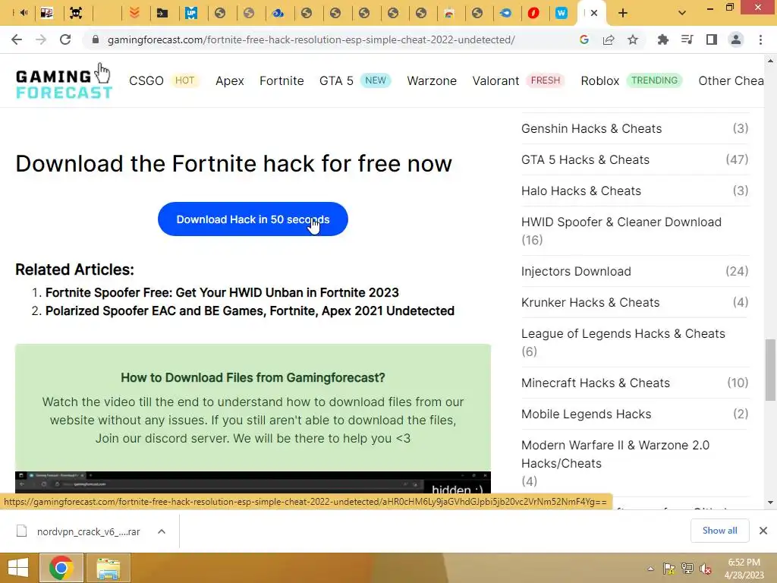Open the GTA 5 menu item
The image size is (777, 583).
336,80
